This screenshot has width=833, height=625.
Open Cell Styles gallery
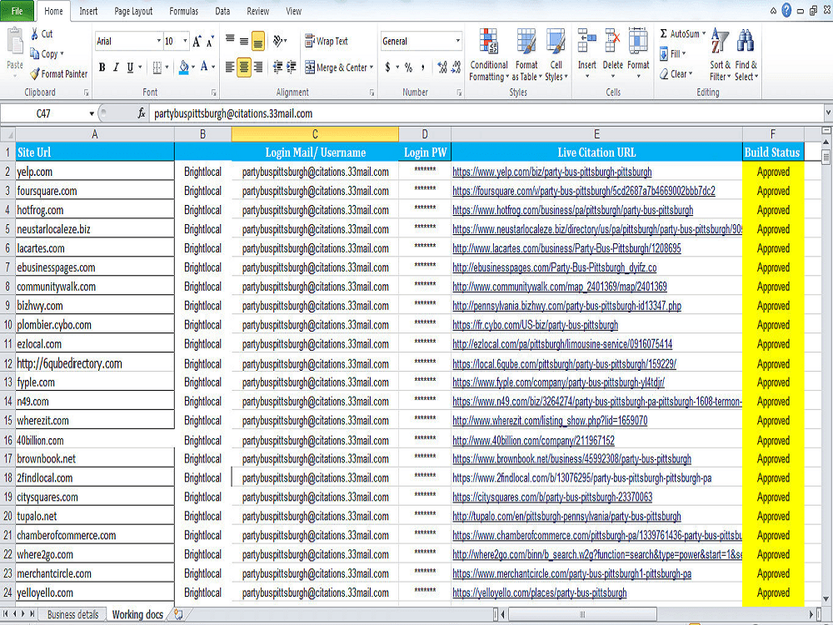(x=556, y=55)
